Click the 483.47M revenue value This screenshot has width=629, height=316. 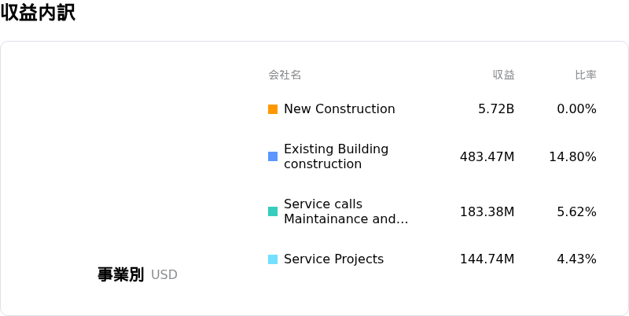click(487, 156)
